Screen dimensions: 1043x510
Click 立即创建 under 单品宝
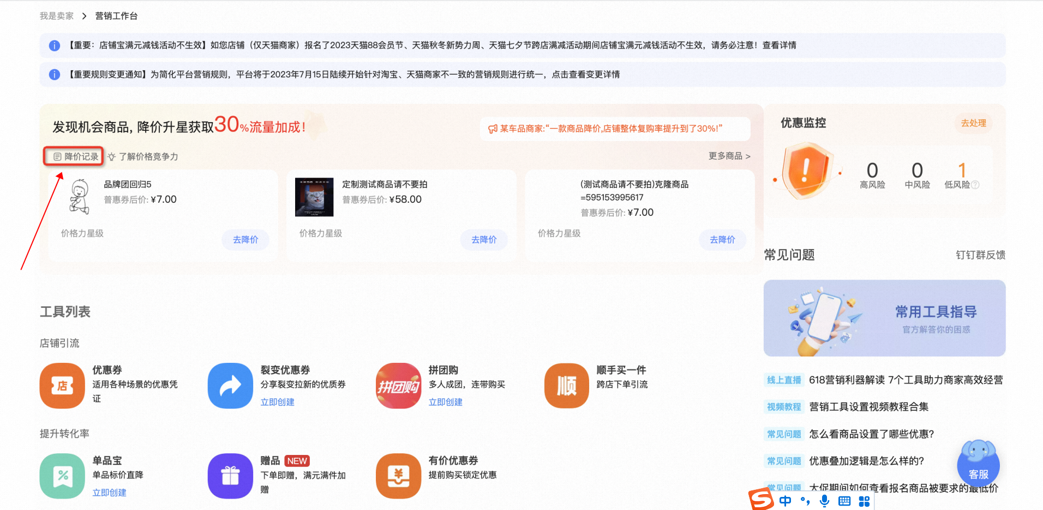click(x=109, y=493)
